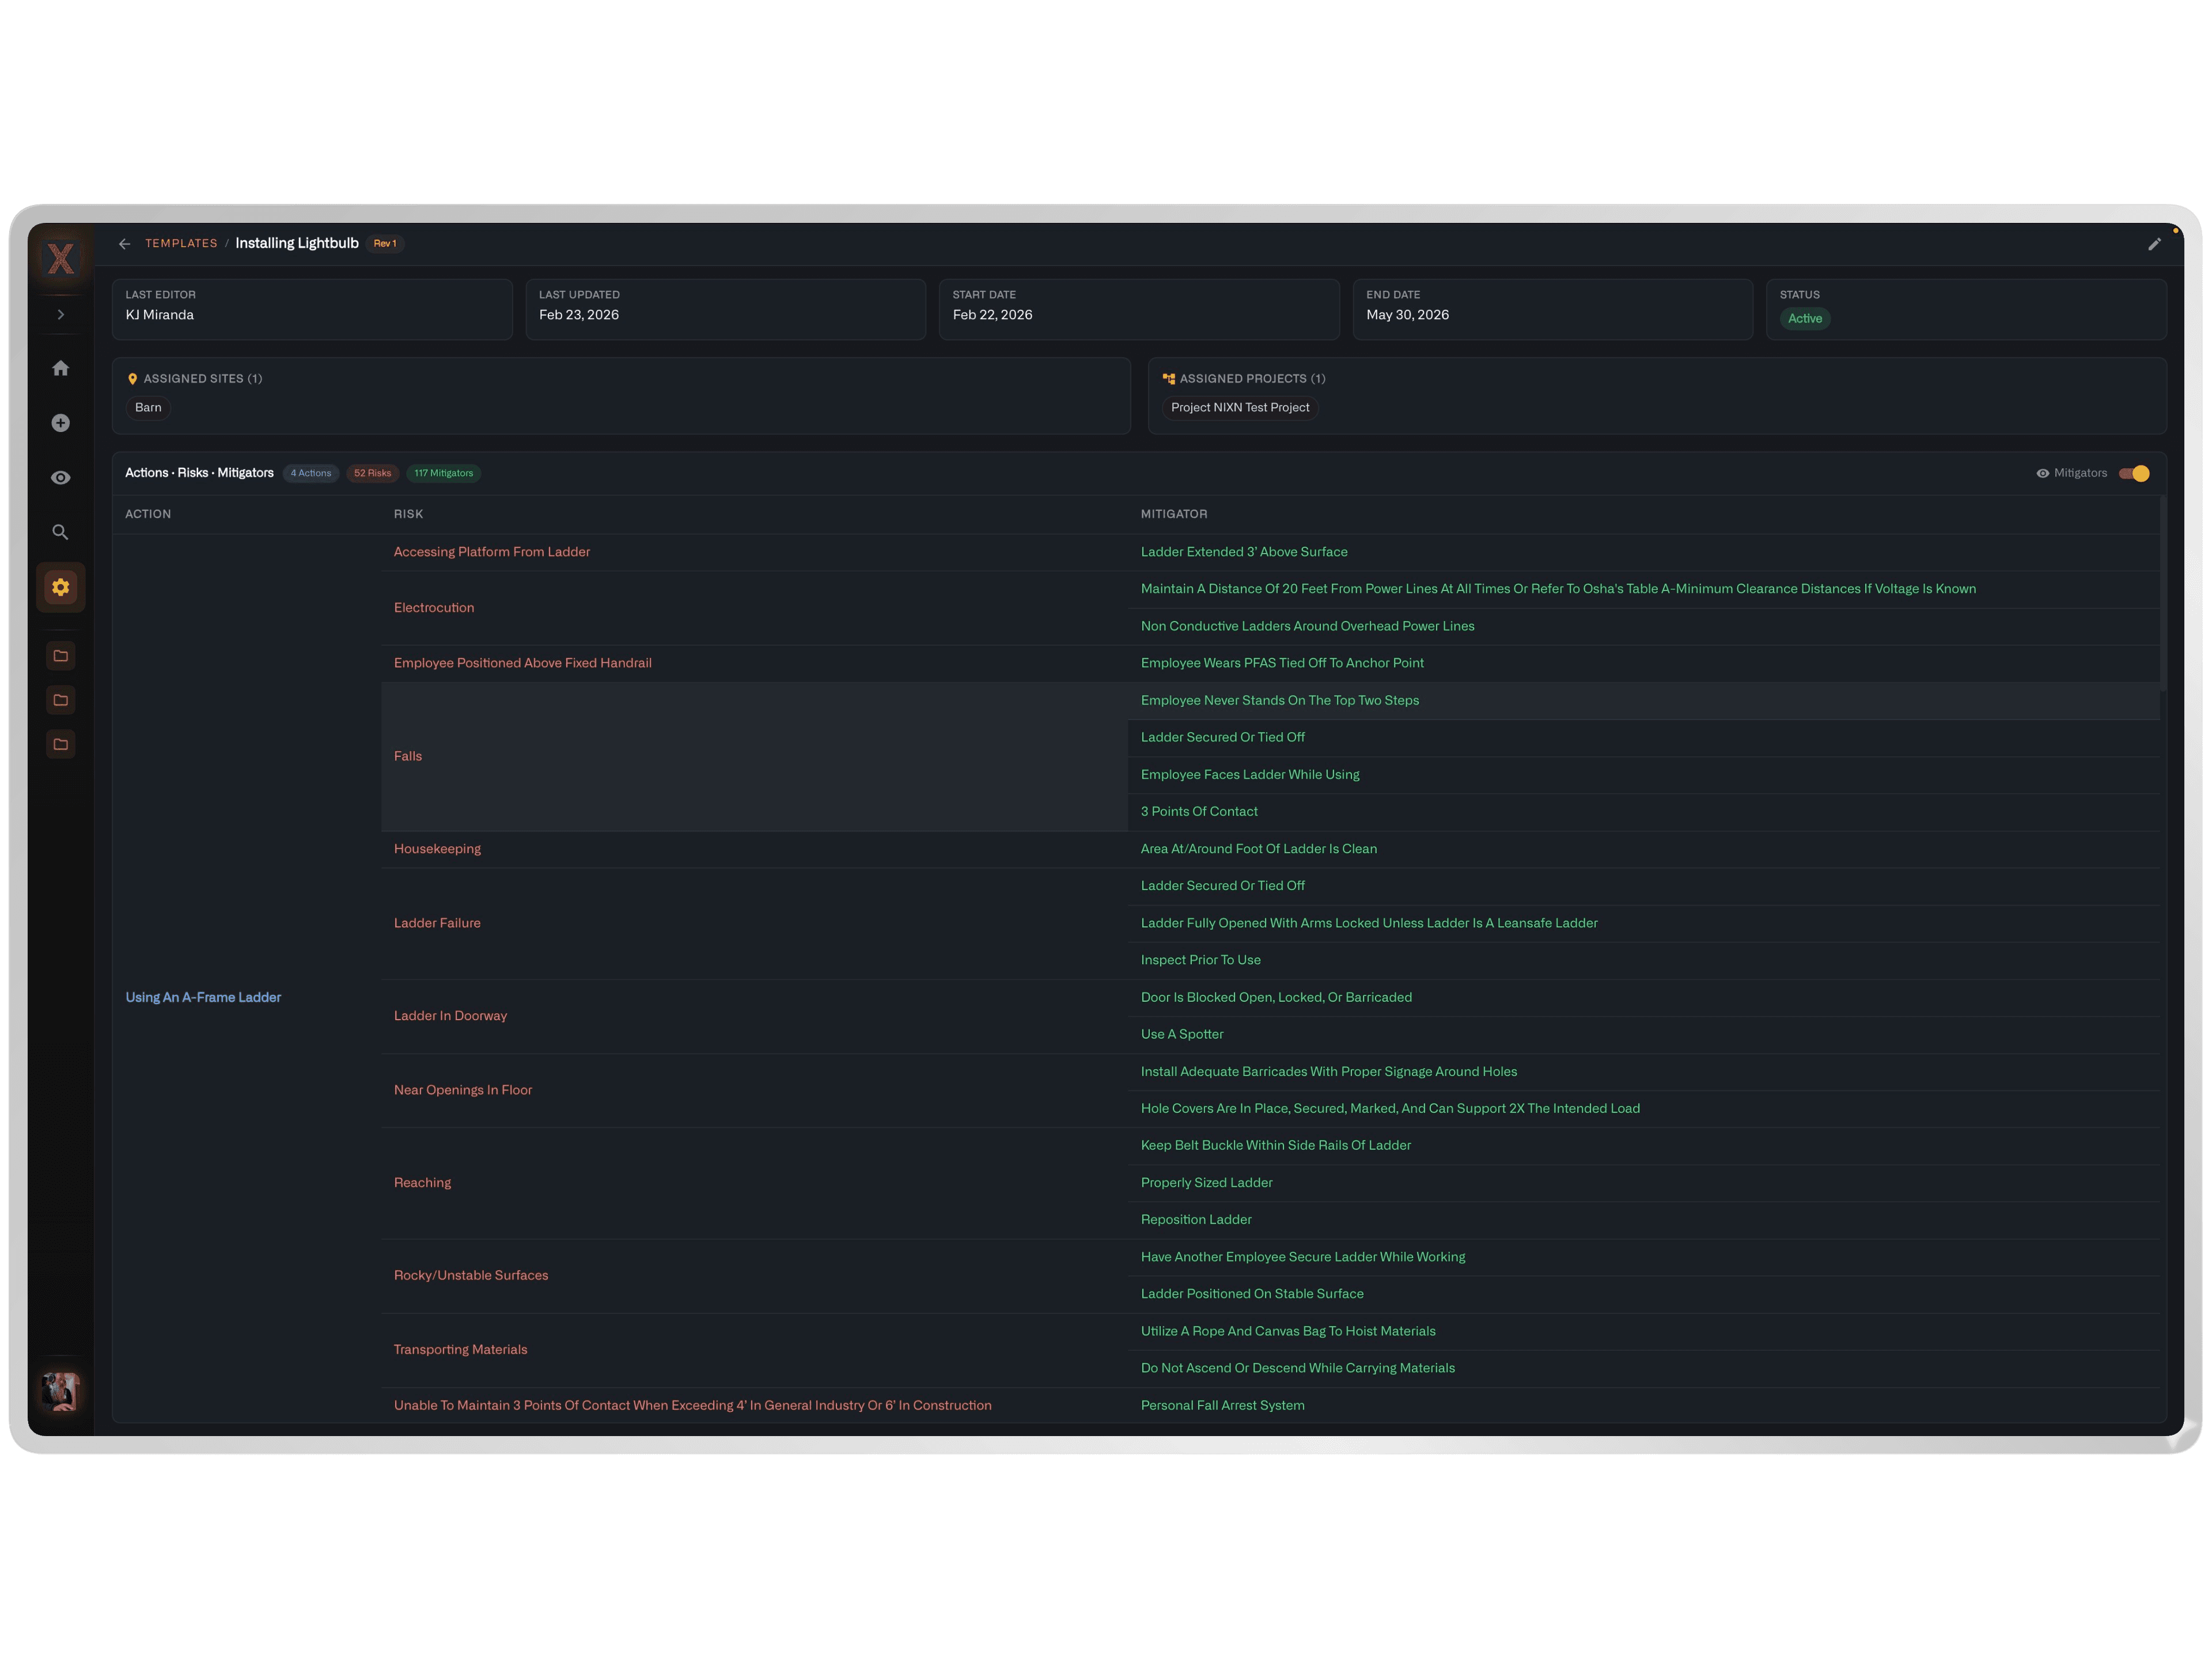Screen dimensions: 2212x1659
Task: Click the MITIGATOR column header
Action: coord(1174,514)
